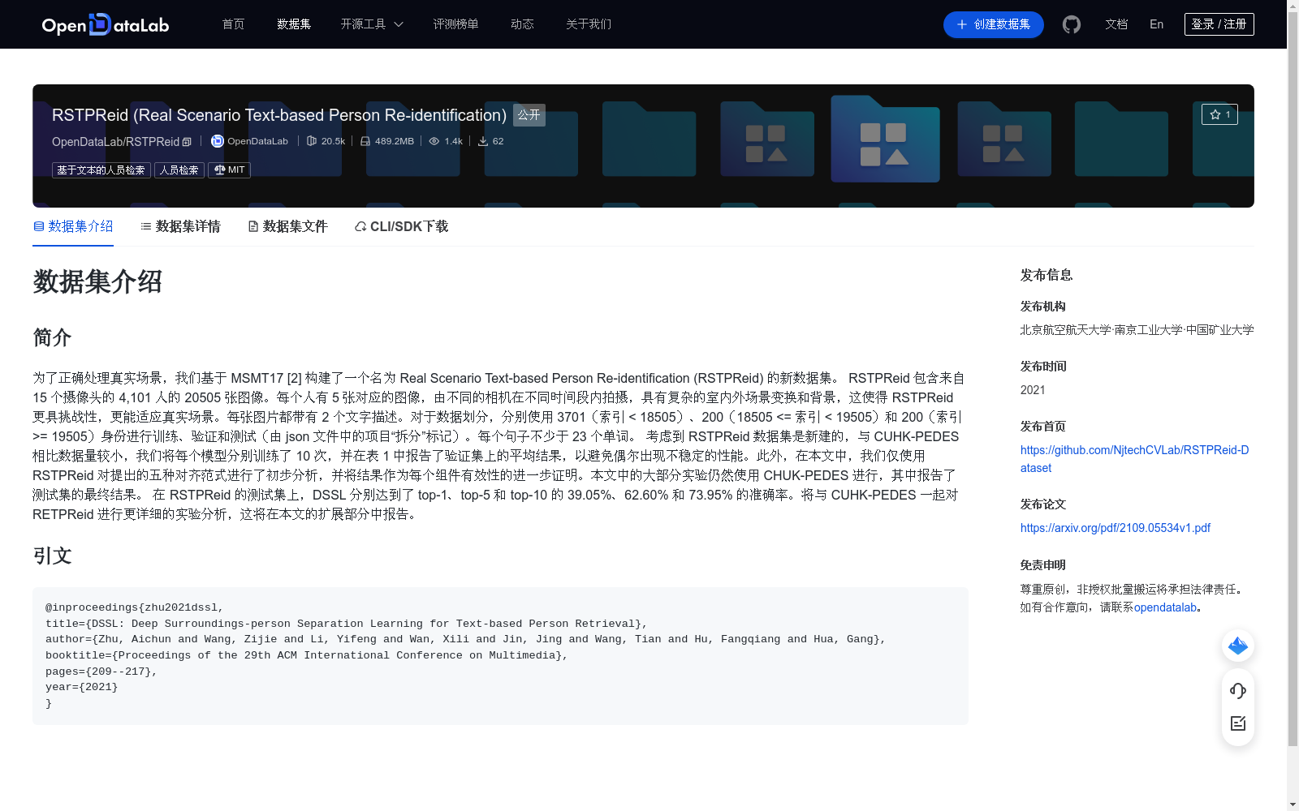Open the 关于我们 navigation item
Image resolution: width=1299 pixels, height=811 pixels.
point(589,24)
